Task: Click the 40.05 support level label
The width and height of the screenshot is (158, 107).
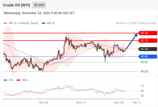Action: 144,72
